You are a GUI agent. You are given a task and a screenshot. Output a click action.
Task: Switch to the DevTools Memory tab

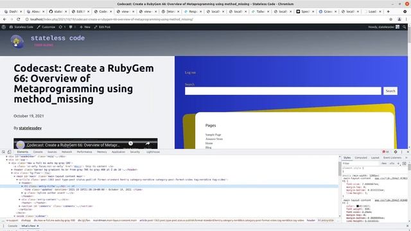[101, 152]
